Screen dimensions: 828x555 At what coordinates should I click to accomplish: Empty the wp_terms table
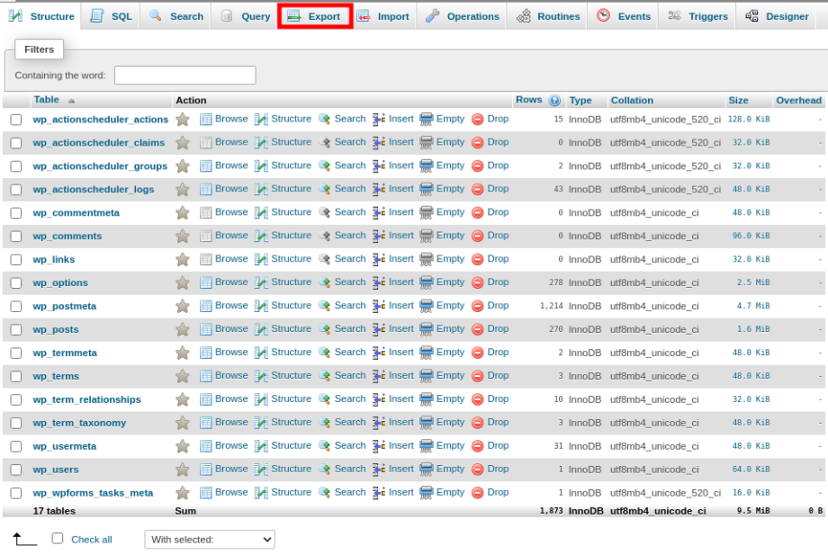click(x=450, y=375)
